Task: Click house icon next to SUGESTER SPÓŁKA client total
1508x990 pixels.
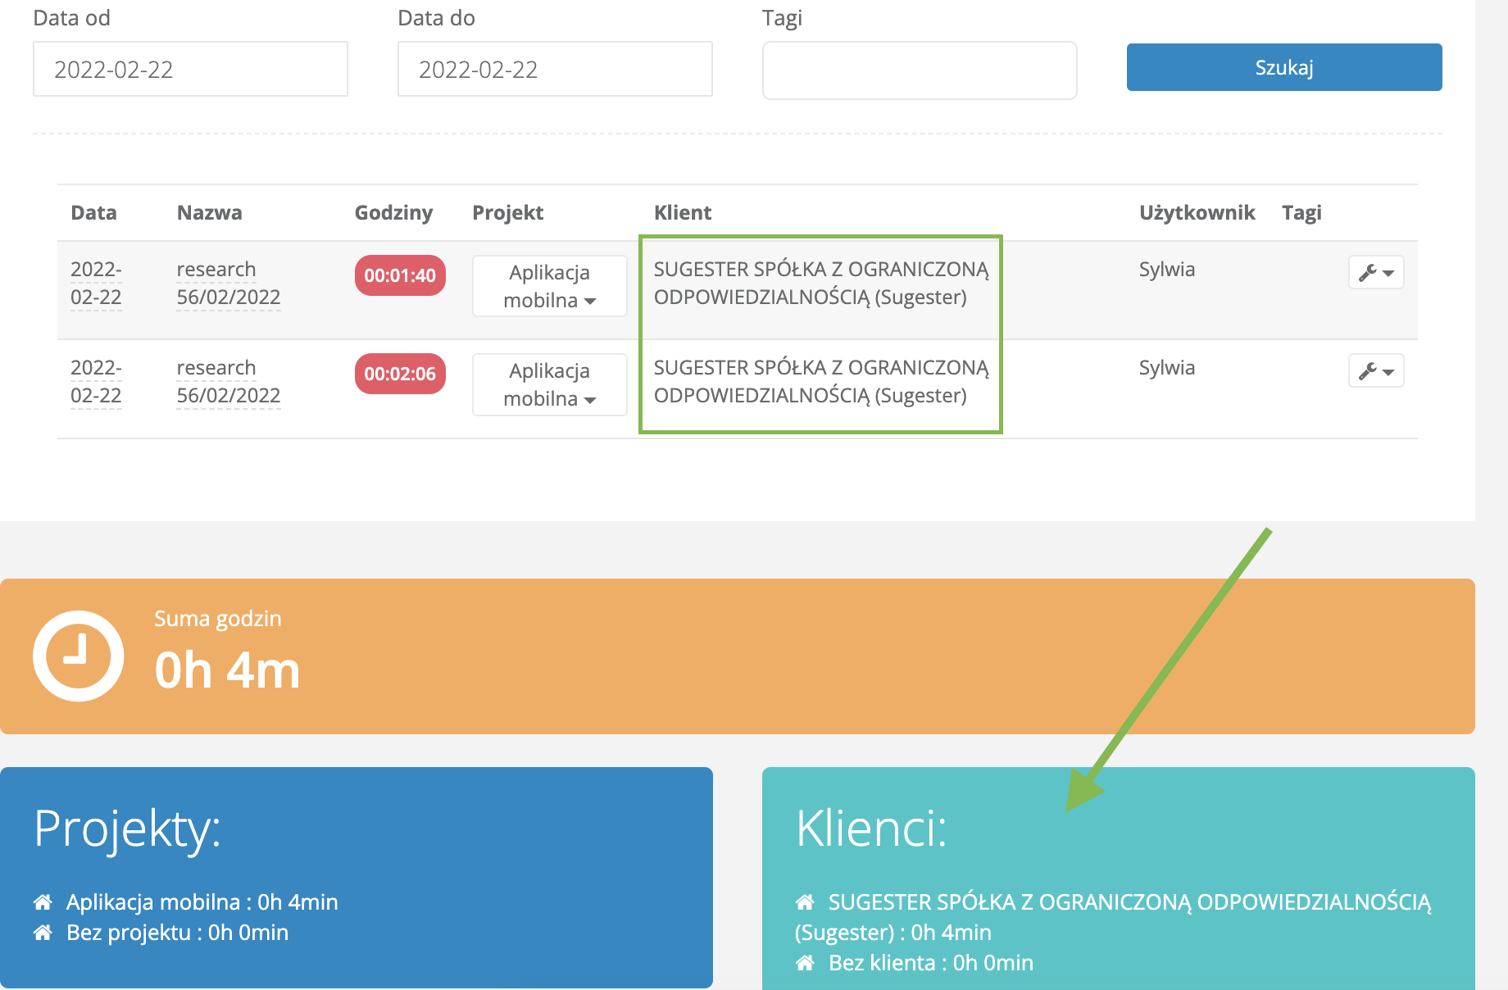Action: point(805,901)
